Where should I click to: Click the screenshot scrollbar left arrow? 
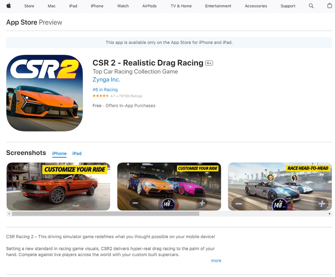pos(9,214)
